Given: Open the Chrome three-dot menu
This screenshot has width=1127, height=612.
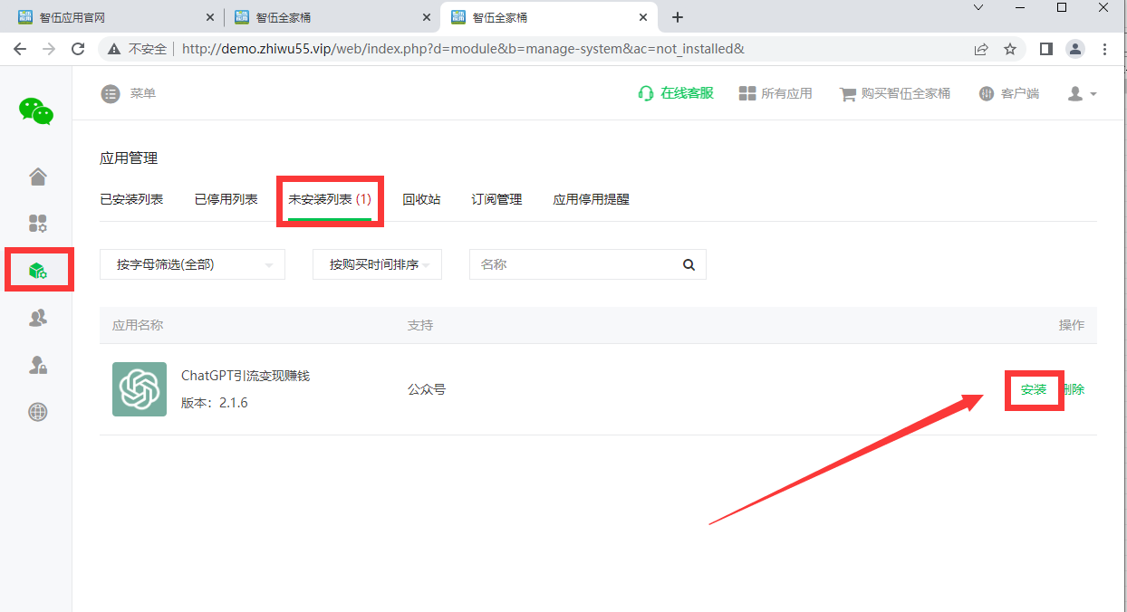Looking at the screenshot, I should [1104, 49].
